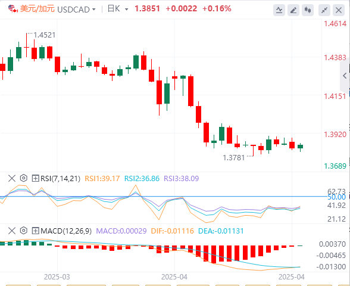This screenshot has width=350, height=286.
Task: Open RSI indicator settings hexagon icon
Action: [x=23, y=178]
